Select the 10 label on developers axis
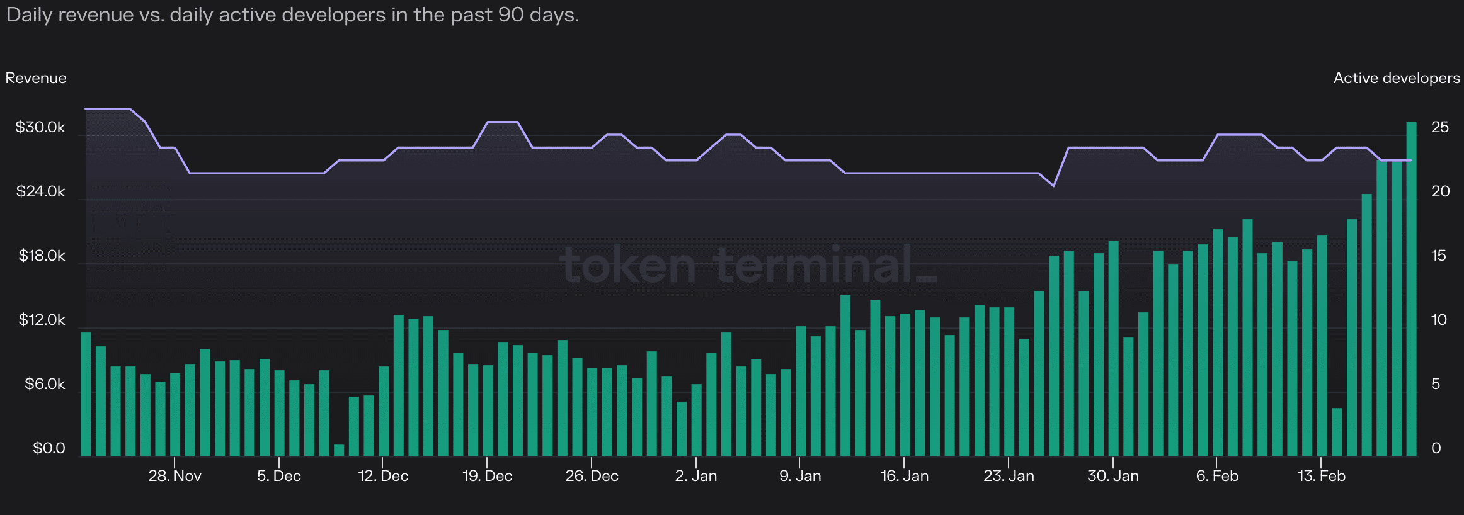The height and width of the screenshot is (515, 1464). tap(1439, 320)
